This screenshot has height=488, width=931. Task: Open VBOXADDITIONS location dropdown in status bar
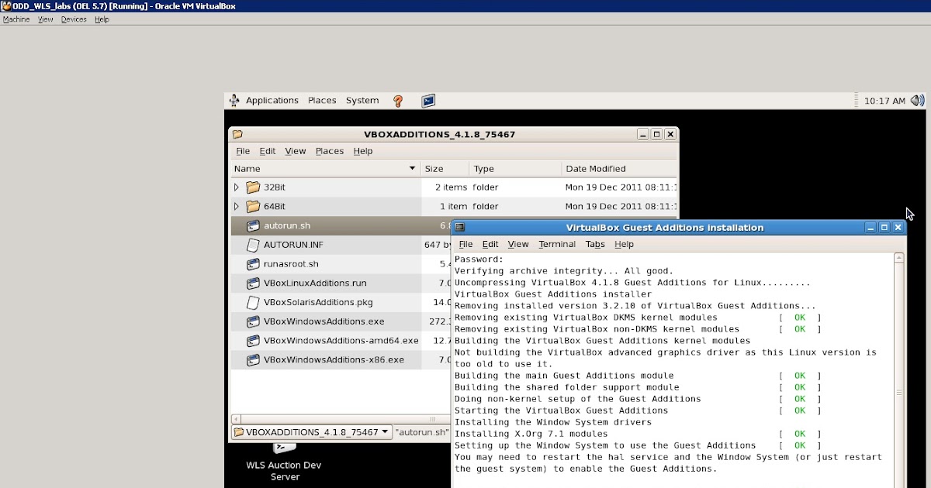click(x=311, y=432)
